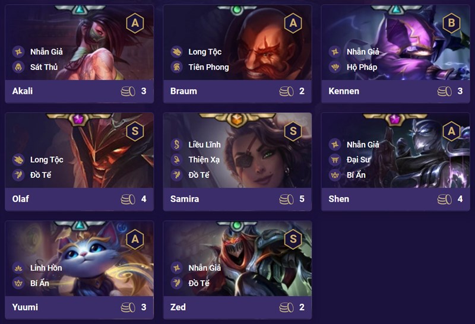The width and height of the screenshot is (475, 324).
Task: Click the S tier badge on Olaf
Action: click(x=135, y=131)
